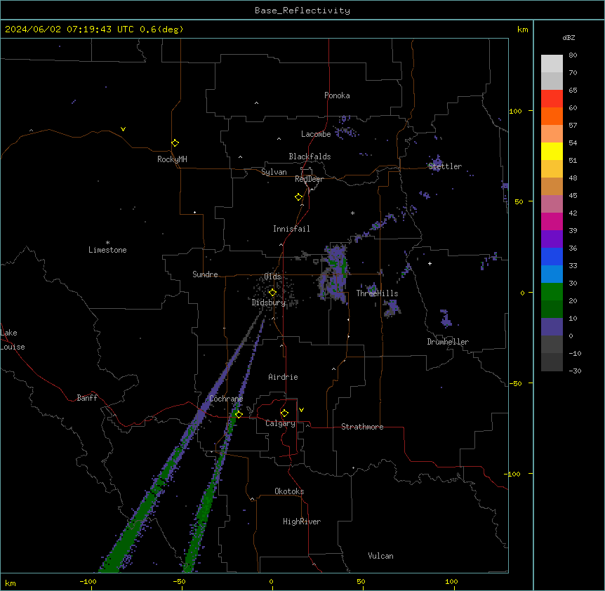Viewport: 605px width, 591px height.
Task: Click the Airdrie city label
Action: click(283, 377)
